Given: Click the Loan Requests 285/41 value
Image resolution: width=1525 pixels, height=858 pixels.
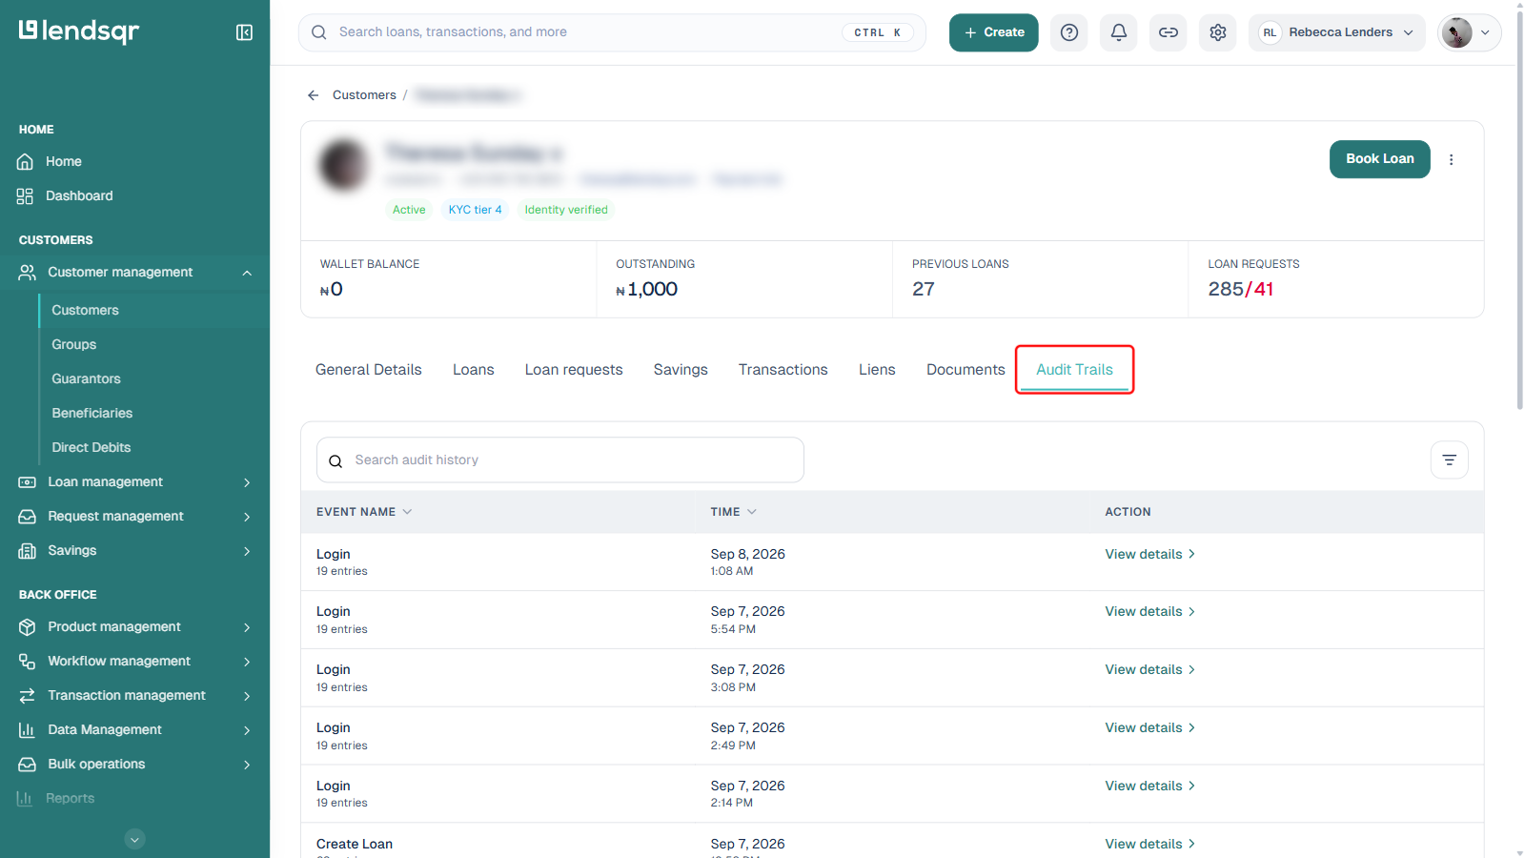Looking at the screenshot, I should click(1241, 290).
